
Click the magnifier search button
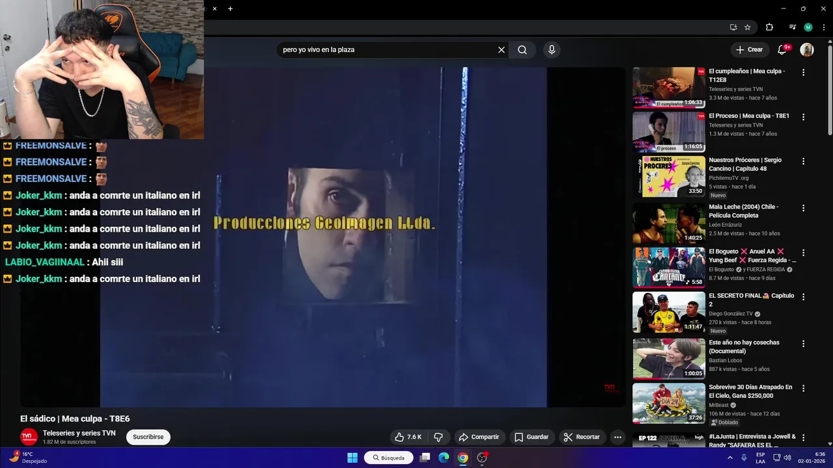pos(522,49)
